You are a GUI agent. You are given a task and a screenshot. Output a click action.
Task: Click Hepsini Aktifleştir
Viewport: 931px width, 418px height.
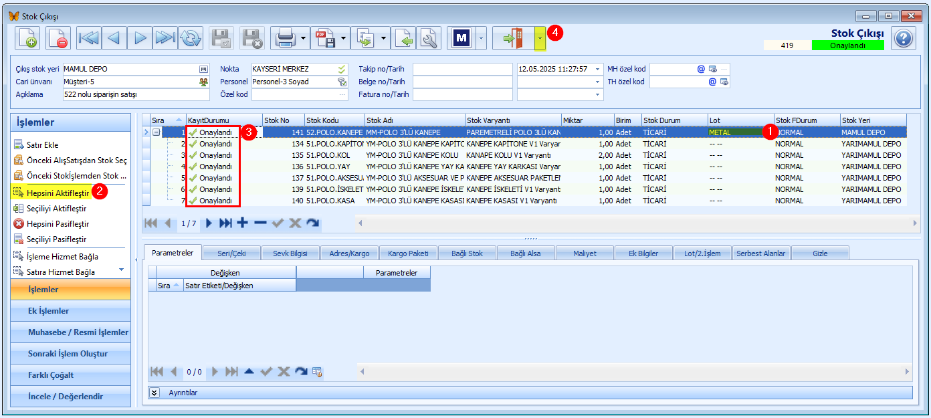pyautogui.click(x=58, y=193)
